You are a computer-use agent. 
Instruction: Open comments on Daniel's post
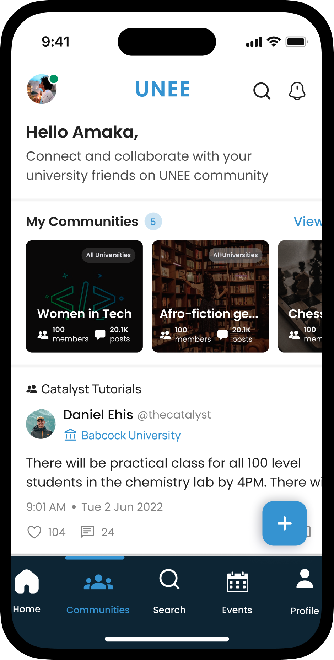(x=87, y=532)
